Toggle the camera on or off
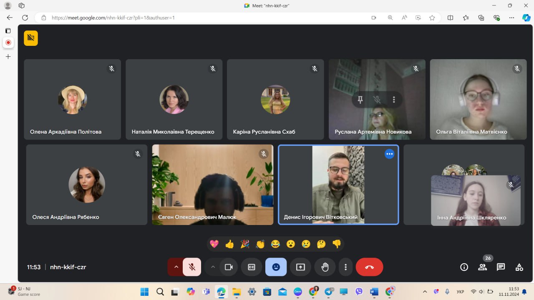 229,267
